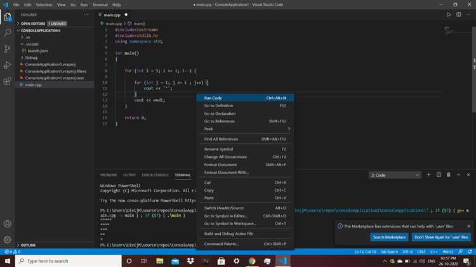This screenshot has width=476, height=267.
Task: Open Microsoft Store from taskbar
Action: tap(221, 261)
